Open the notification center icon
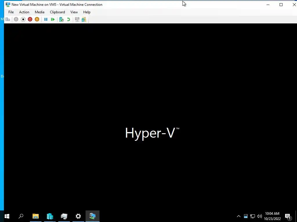The height and width of the screenshot is (222, 297). point(288,216)
